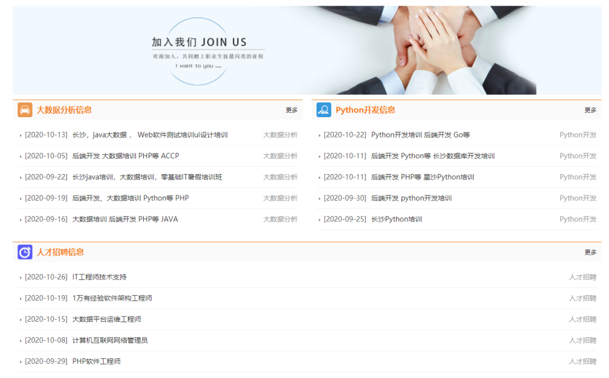609x378 pixels.
Task: Open 更多 in the 大数据分析信息 section
Action: pyautogui.click(x=292, y=110)
